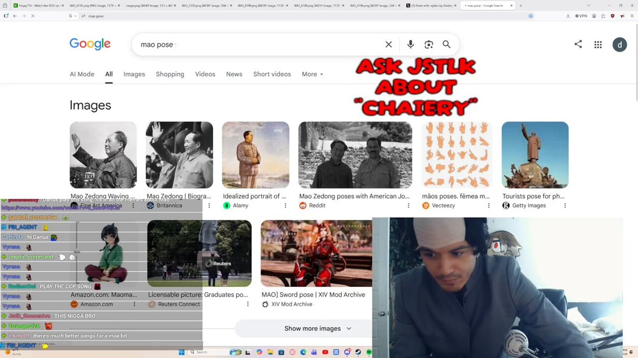Image resolution: width=638 pixels, height=358 pixels.
Task: Select the All results tab
Action: 108,74
